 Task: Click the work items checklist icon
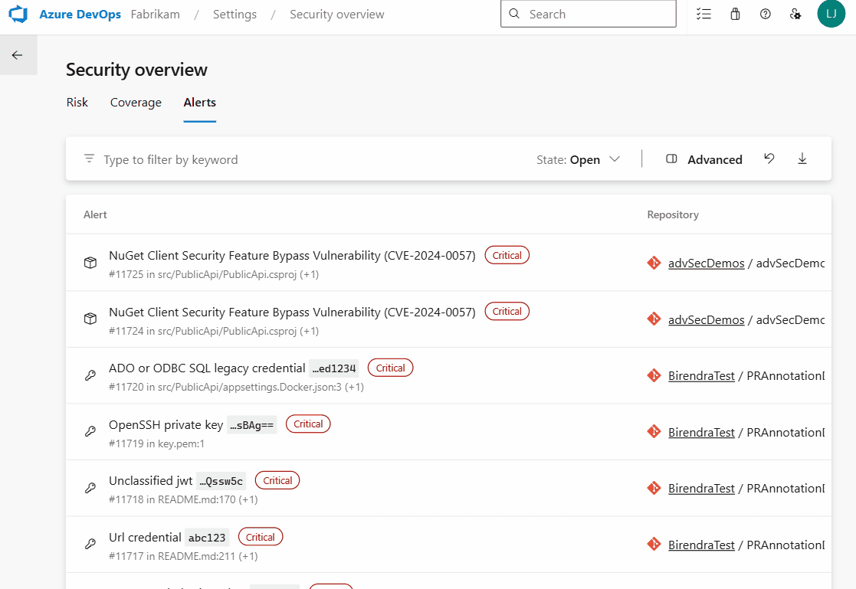(x=703, y=13)
